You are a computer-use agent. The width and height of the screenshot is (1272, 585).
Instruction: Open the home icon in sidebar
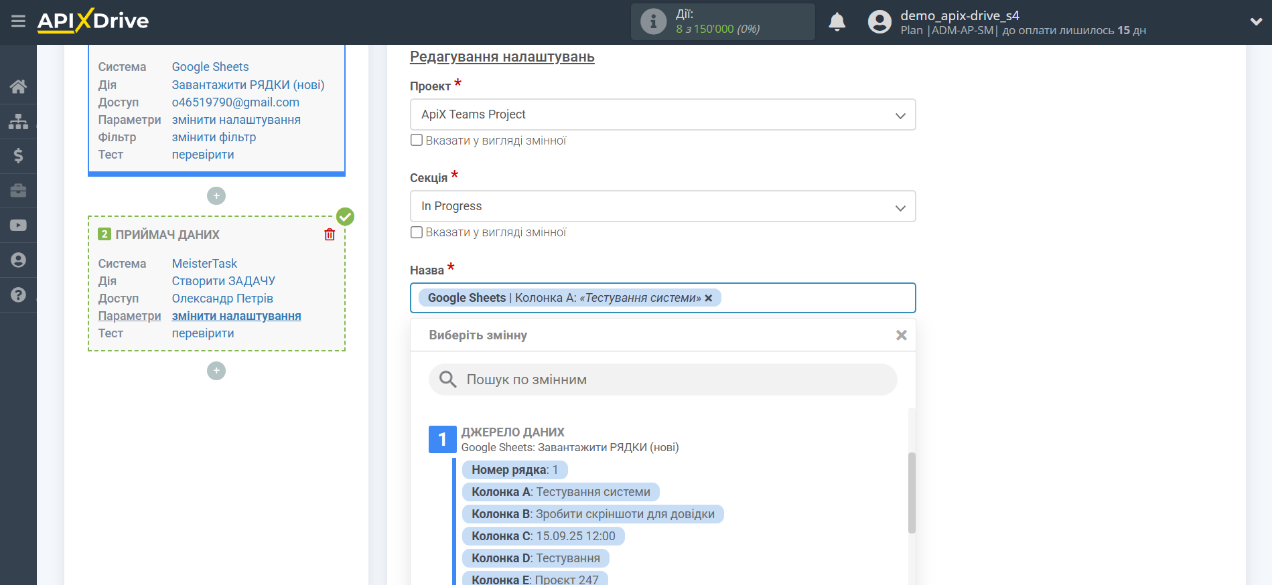coord(18,86)
